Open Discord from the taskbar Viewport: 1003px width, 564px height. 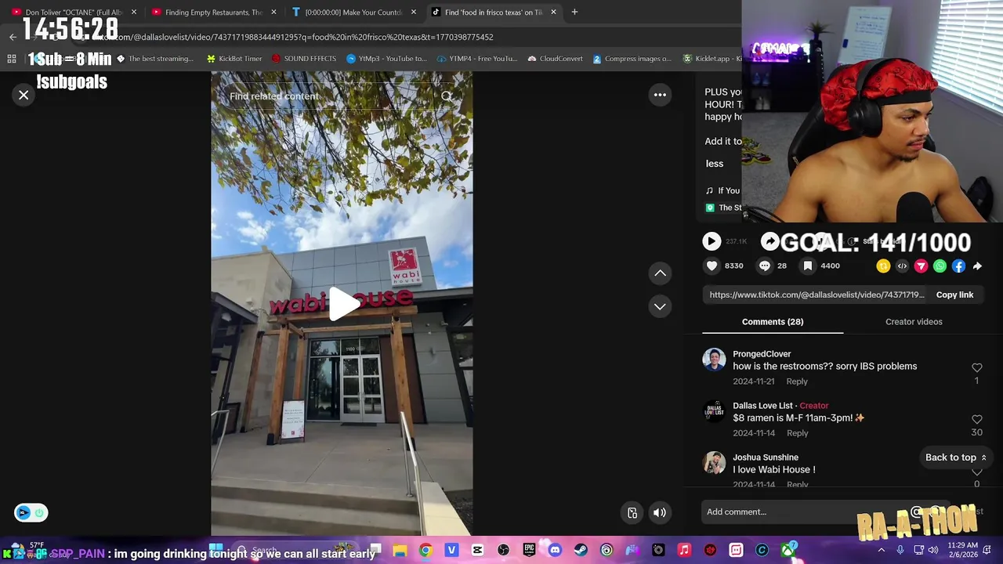pos(555,551)
